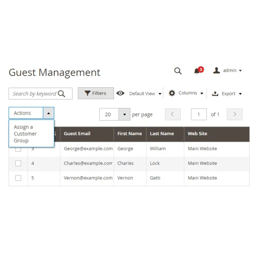Open the per page count dropdown

click(125, 114)
